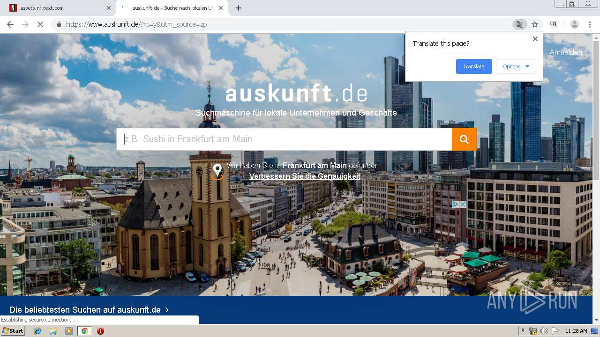The height and width of the screenshot is (337, 600).
Task: Click the Netflix favicon on first tab
Action: click(x=13, y=8)
